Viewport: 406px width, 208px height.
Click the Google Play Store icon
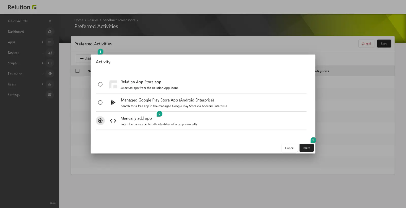click(x=113, y=102)
